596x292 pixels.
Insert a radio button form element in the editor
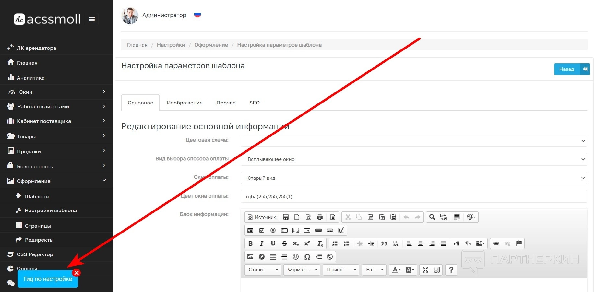click(x=273, y=230)
